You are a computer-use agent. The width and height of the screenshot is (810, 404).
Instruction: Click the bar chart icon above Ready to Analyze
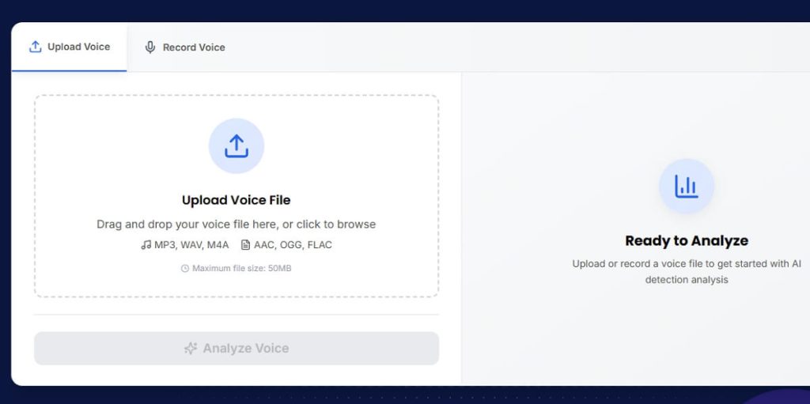pyautogui.click(x=686, y=187)
